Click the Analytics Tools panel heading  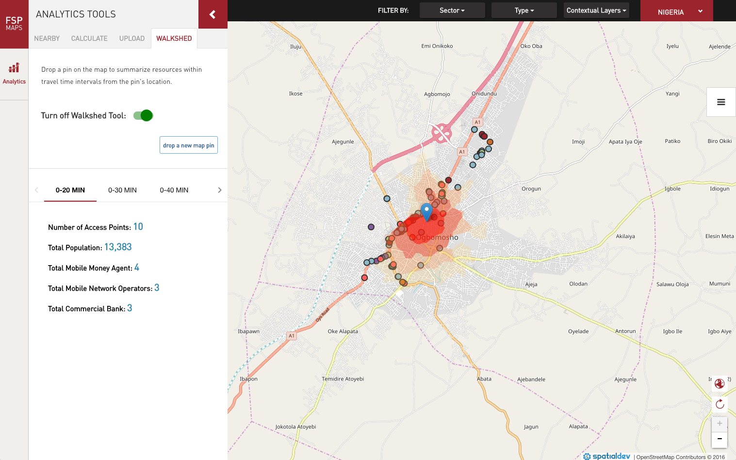[x=76, y=14]
